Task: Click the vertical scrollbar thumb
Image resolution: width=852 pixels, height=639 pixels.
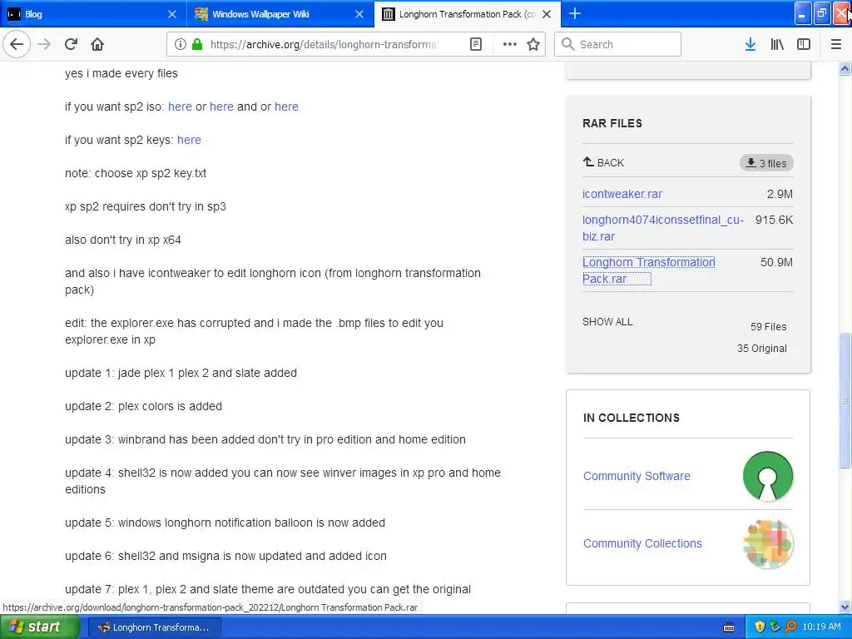Action: pos(845,400)
